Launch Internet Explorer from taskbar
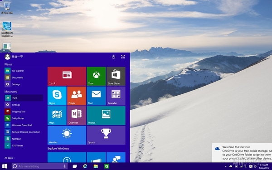This screenshot has width=272, height=170. click(85, 166)
